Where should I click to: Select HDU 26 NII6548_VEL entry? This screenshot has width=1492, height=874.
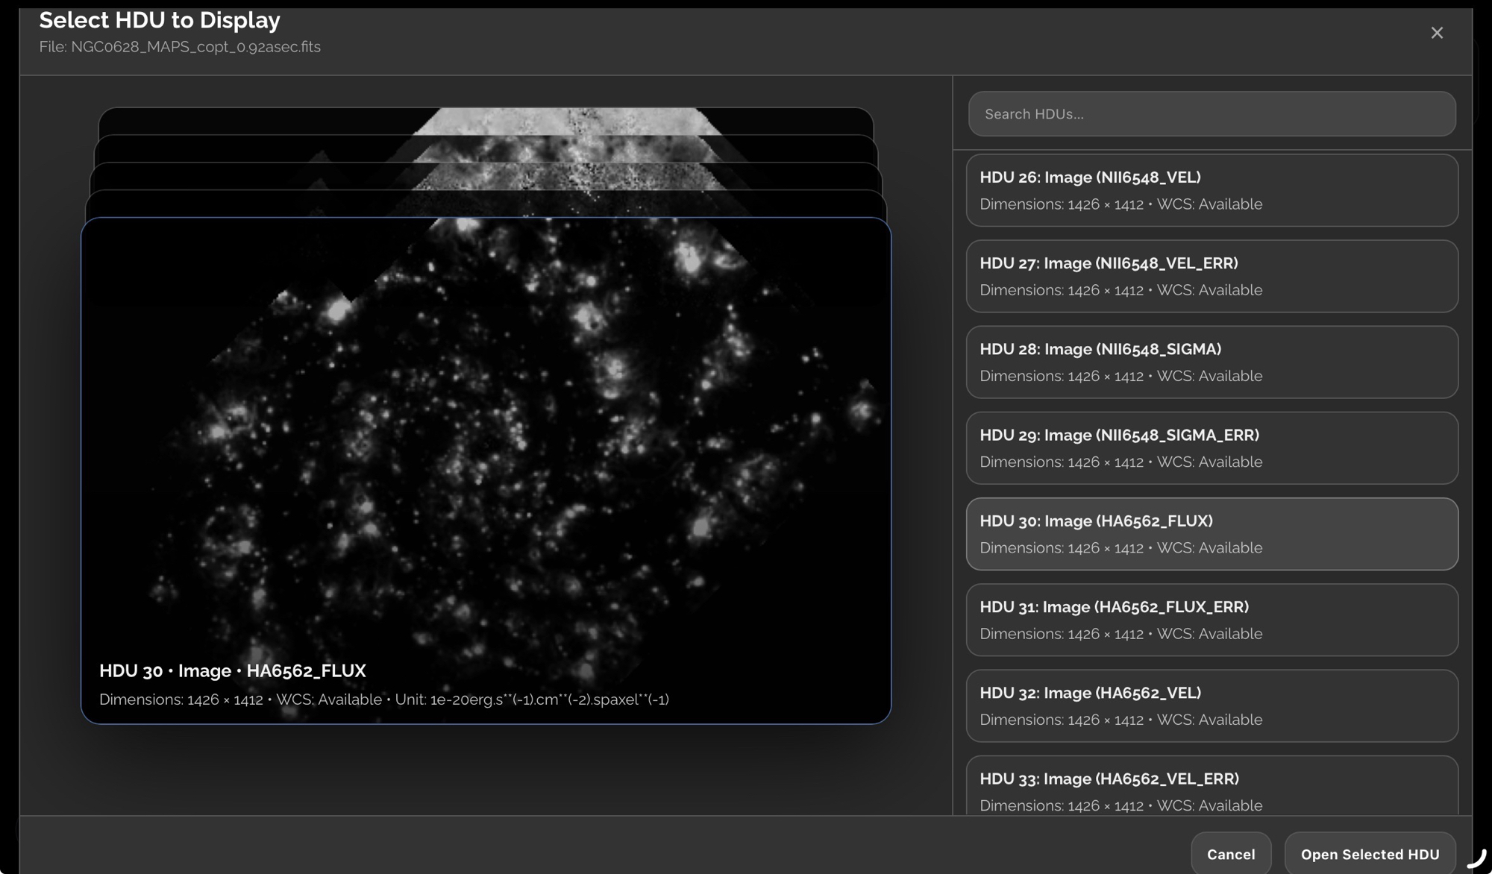coord(1212,190)
